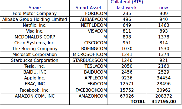
Task: Select the ALIBABACOM smart asset cell
Action: 88,20
